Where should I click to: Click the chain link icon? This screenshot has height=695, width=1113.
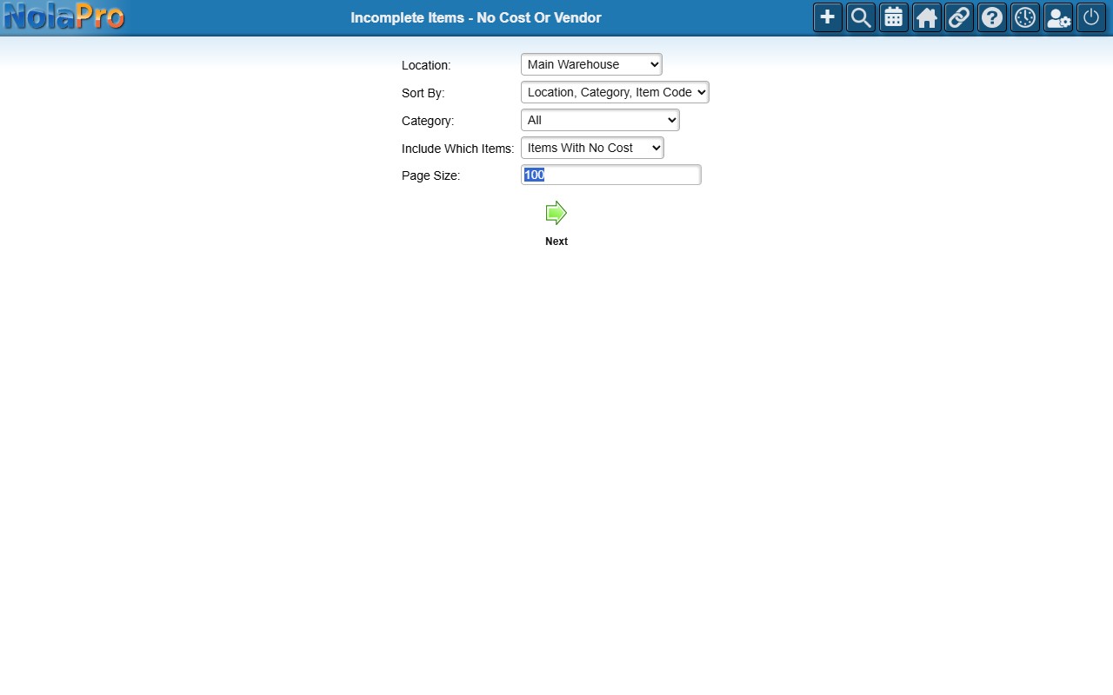pyautogui.click(x=959, y=17)
